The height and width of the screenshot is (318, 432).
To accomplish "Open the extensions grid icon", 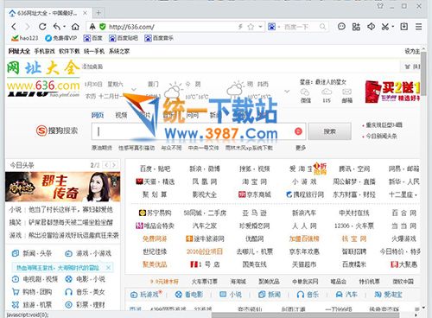I will [x=356, y=27].
